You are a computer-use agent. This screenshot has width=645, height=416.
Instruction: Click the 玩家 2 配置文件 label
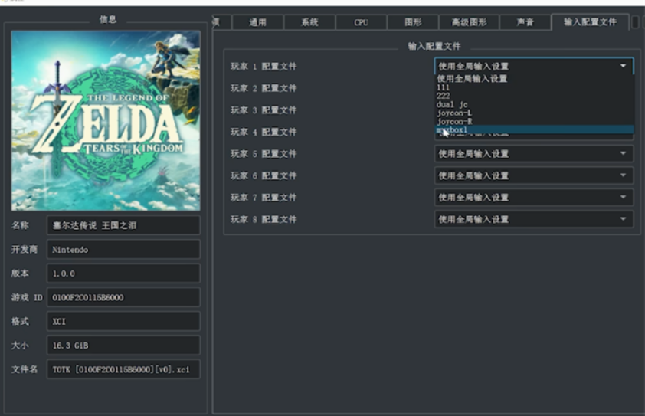(x=264, y=88)
